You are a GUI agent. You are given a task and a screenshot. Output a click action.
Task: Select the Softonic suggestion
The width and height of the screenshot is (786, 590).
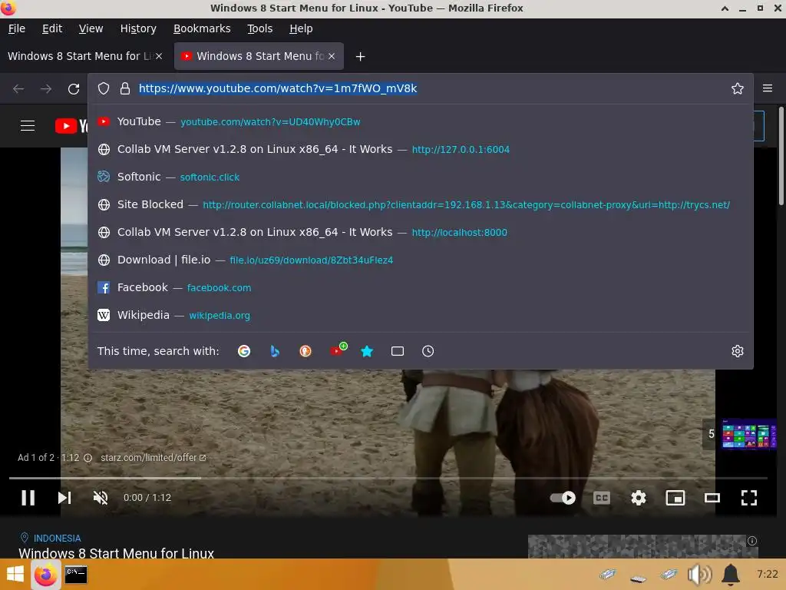pos(420,177)
